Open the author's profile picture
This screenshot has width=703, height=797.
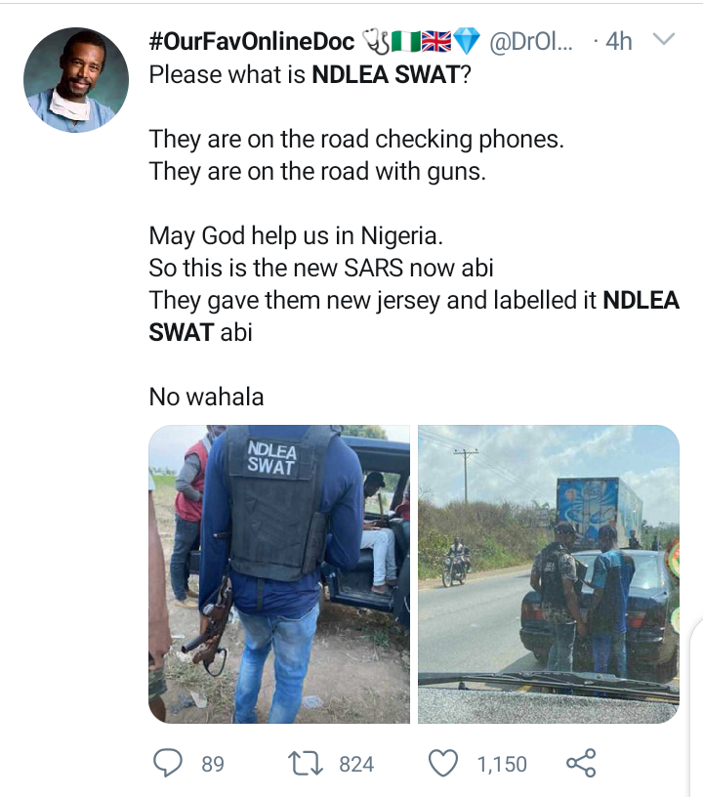click(x=76, y=80)
